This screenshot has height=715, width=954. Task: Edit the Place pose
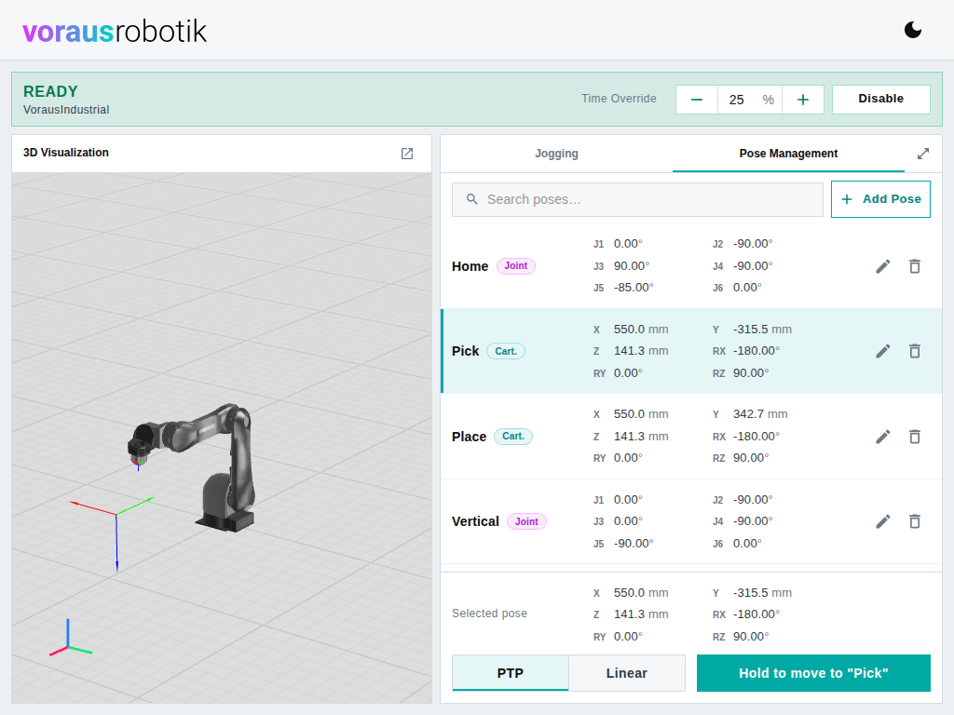tap(883, 437)
